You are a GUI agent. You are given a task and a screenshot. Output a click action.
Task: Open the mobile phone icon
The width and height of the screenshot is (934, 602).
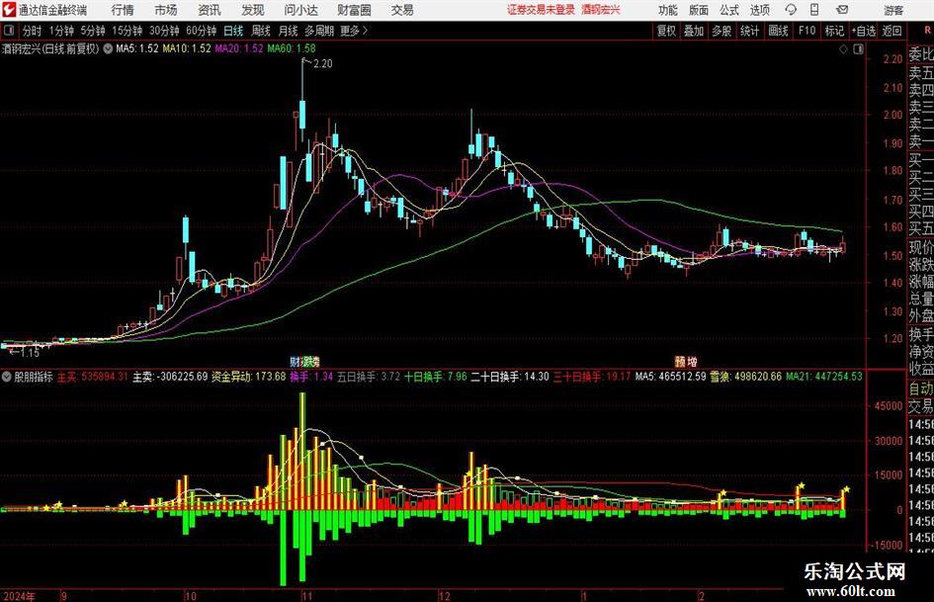tap(814, 10)
